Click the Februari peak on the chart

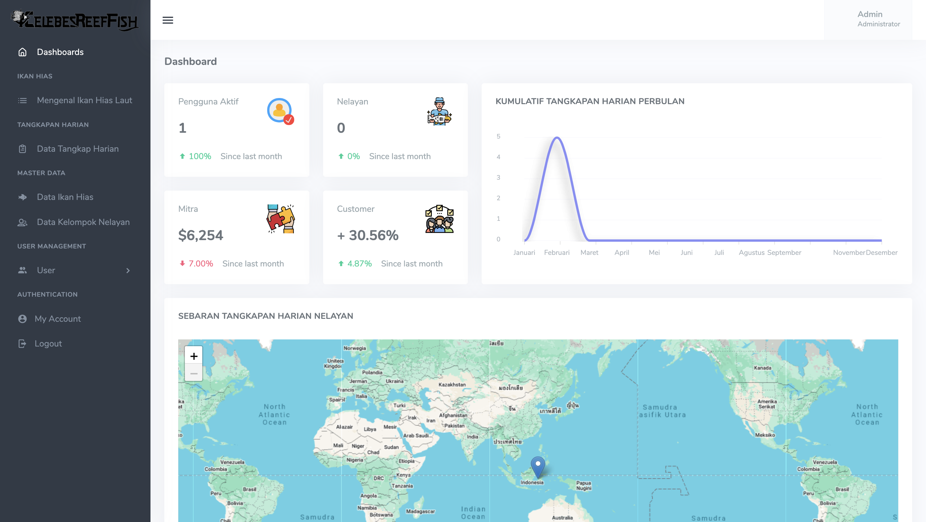[x=557, y=138]
